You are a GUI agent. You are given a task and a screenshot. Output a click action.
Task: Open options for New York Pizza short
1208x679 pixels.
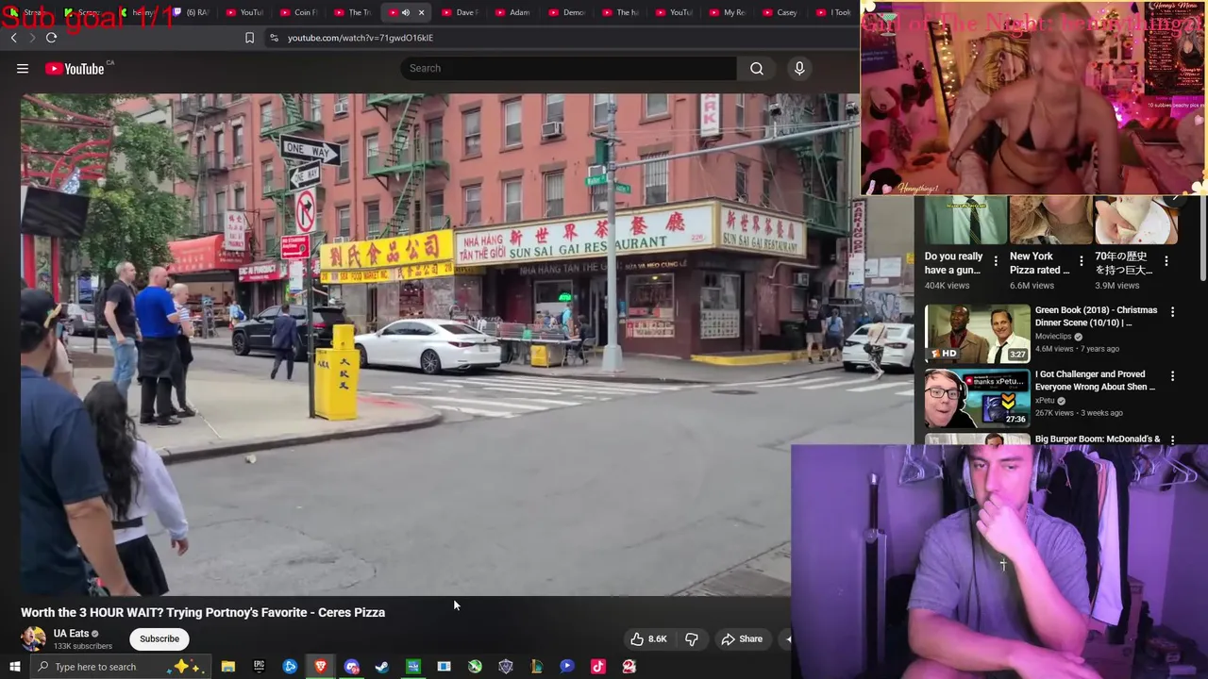[x=1081, y=260]
